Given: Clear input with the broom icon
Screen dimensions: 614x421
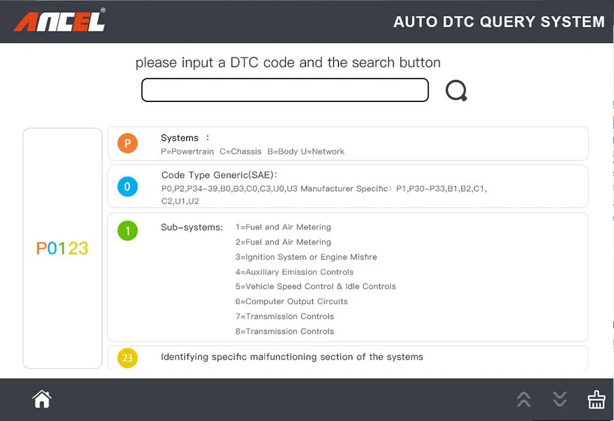Looking at the screenshot, I should point(596,399).
